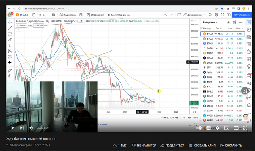Open TradingView symbol search magnifier

click(x=210, y=15)
